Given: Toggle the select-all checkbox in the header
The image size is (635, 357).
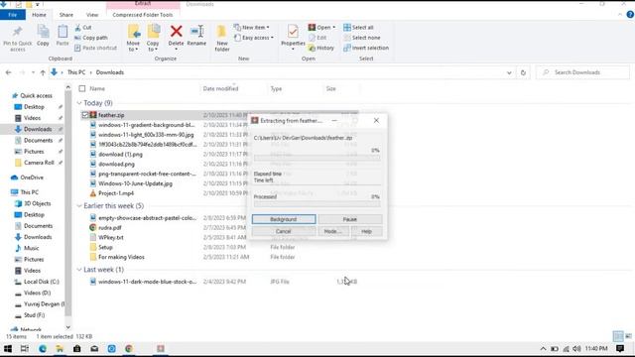Looking at the screenshot, I should point(82,88).
